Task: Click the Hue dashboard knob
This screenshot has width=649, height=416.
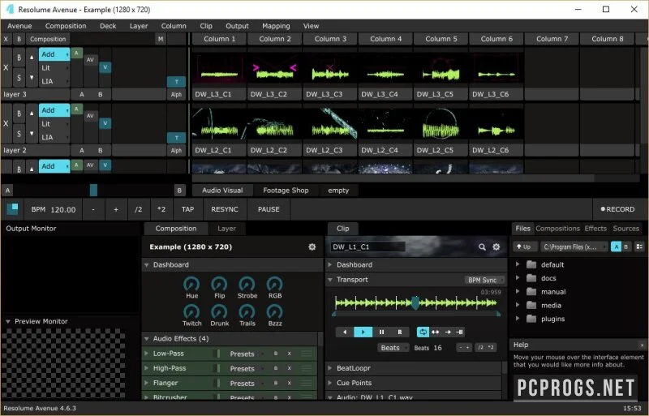Action: pyautogui.click(x=191, y=285)
